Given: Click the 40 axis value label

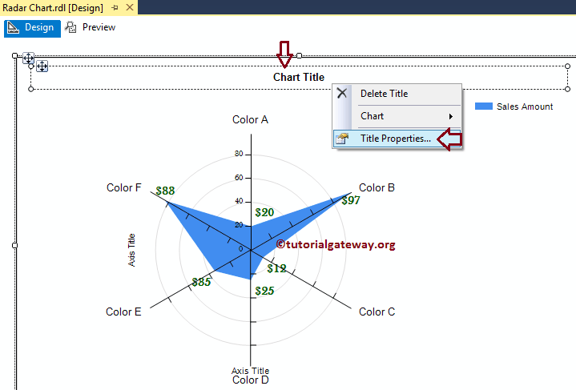Looking at the screenshot, I should 240,201.
